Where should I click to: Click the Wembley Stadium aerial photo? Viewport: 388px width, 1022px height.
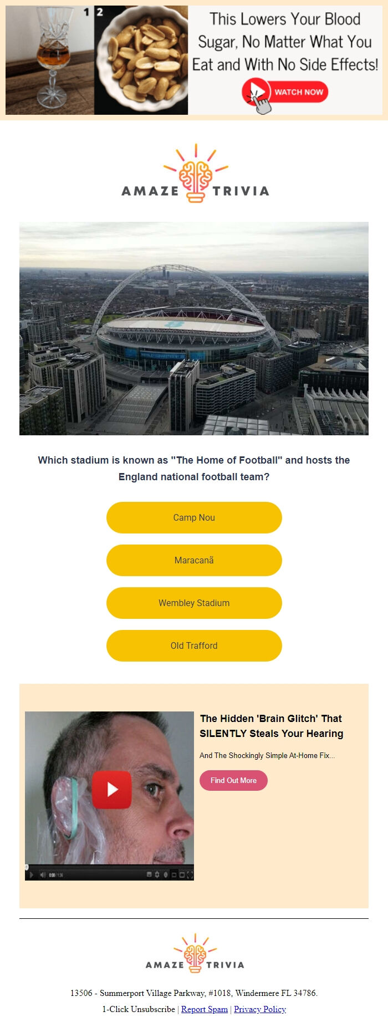coord(193,327)
